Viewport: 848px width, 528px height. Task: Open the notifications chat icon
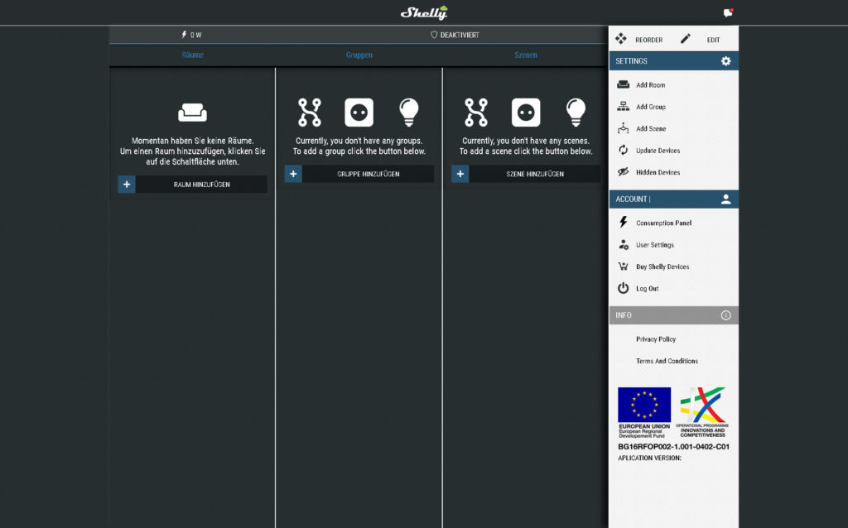[728, 12]
